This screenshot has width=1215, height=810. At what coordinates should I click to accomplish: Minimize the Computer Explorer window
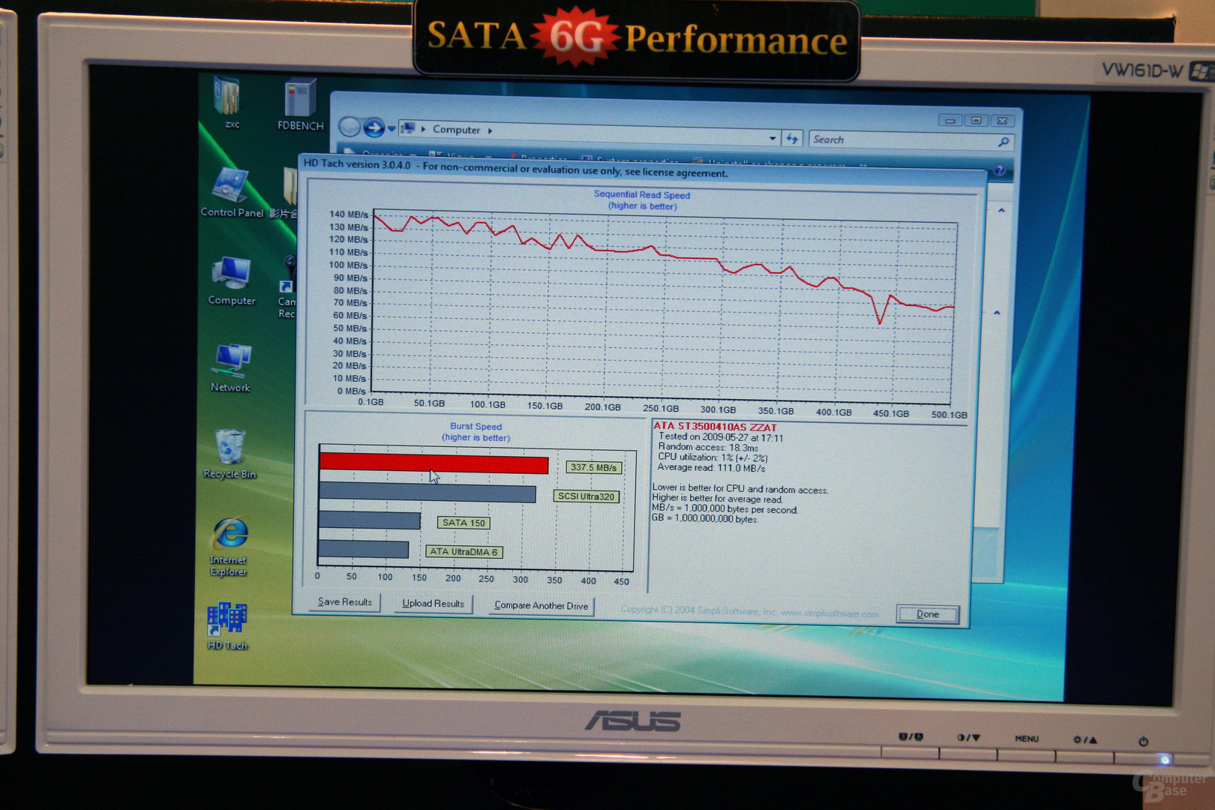pos(949,121)
